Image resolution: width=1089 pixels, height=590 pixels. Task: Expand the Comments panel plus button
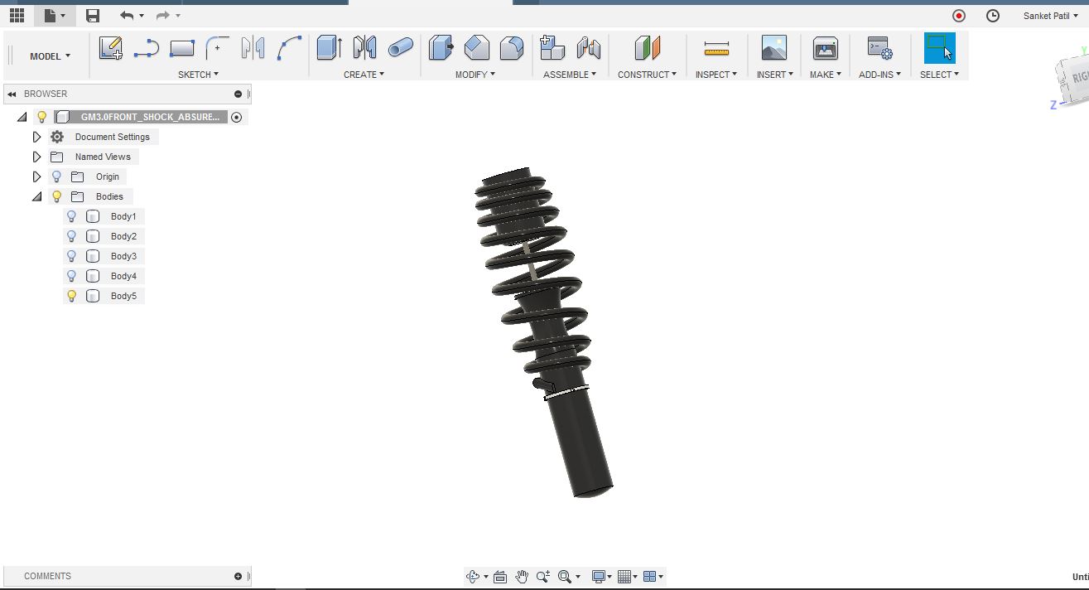[x=238, y=576]
